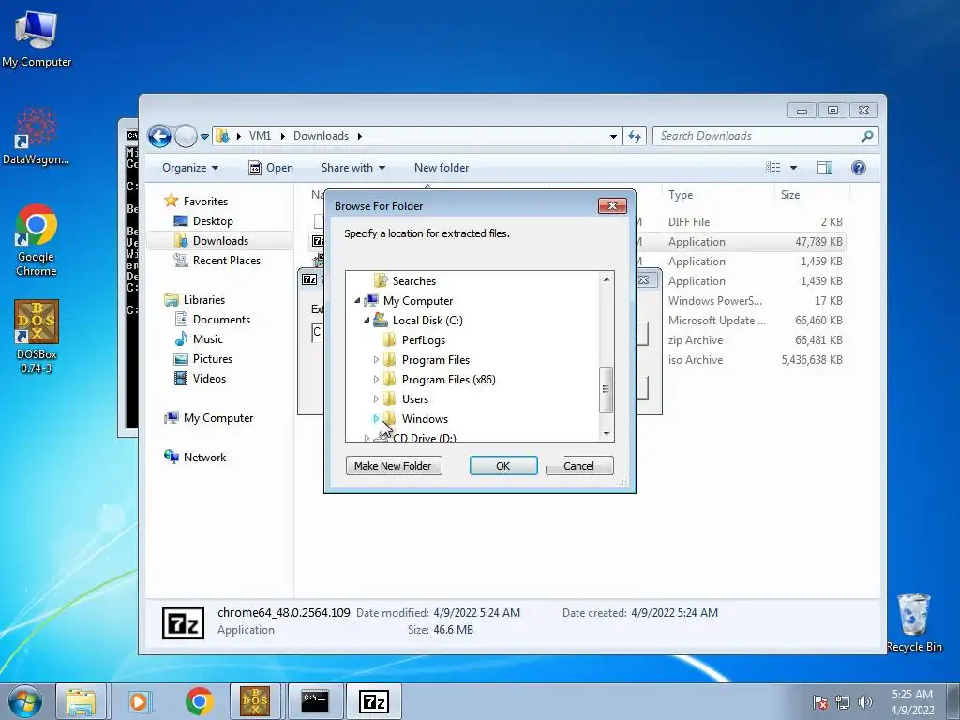
Task: Select Desktop under Favorites
Action: [213, 221]
